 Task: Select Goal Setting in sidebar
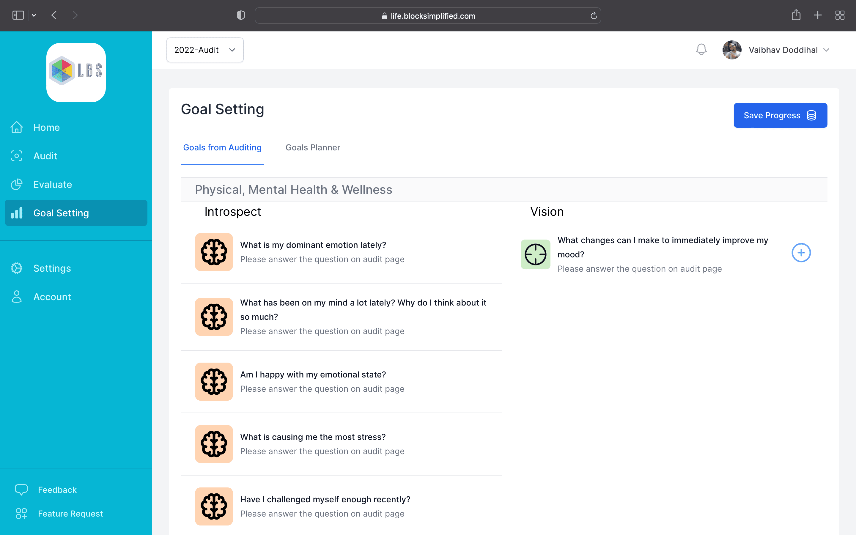[x=76, y=213]
